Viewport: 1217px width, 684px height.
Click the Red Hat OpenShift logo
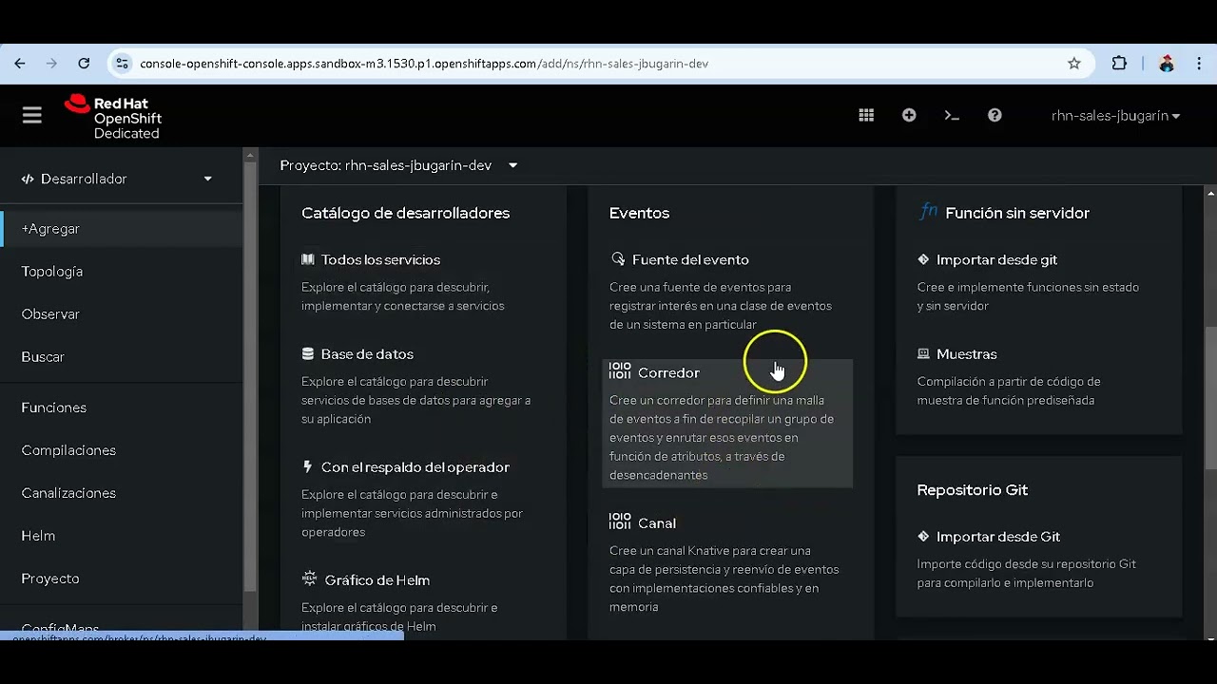coord(113,117)
